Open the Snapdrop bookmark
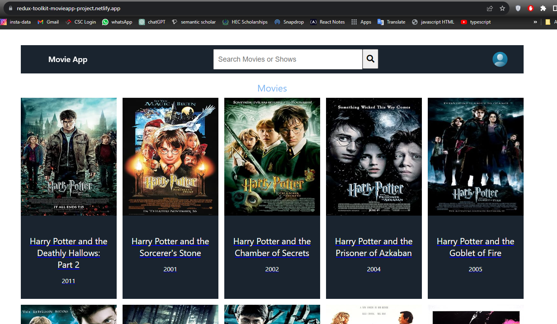This screenshot has height=324, width=557. coord(289,22)
